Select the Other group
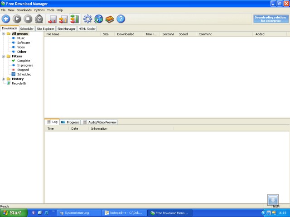 [x=22, y=52]
